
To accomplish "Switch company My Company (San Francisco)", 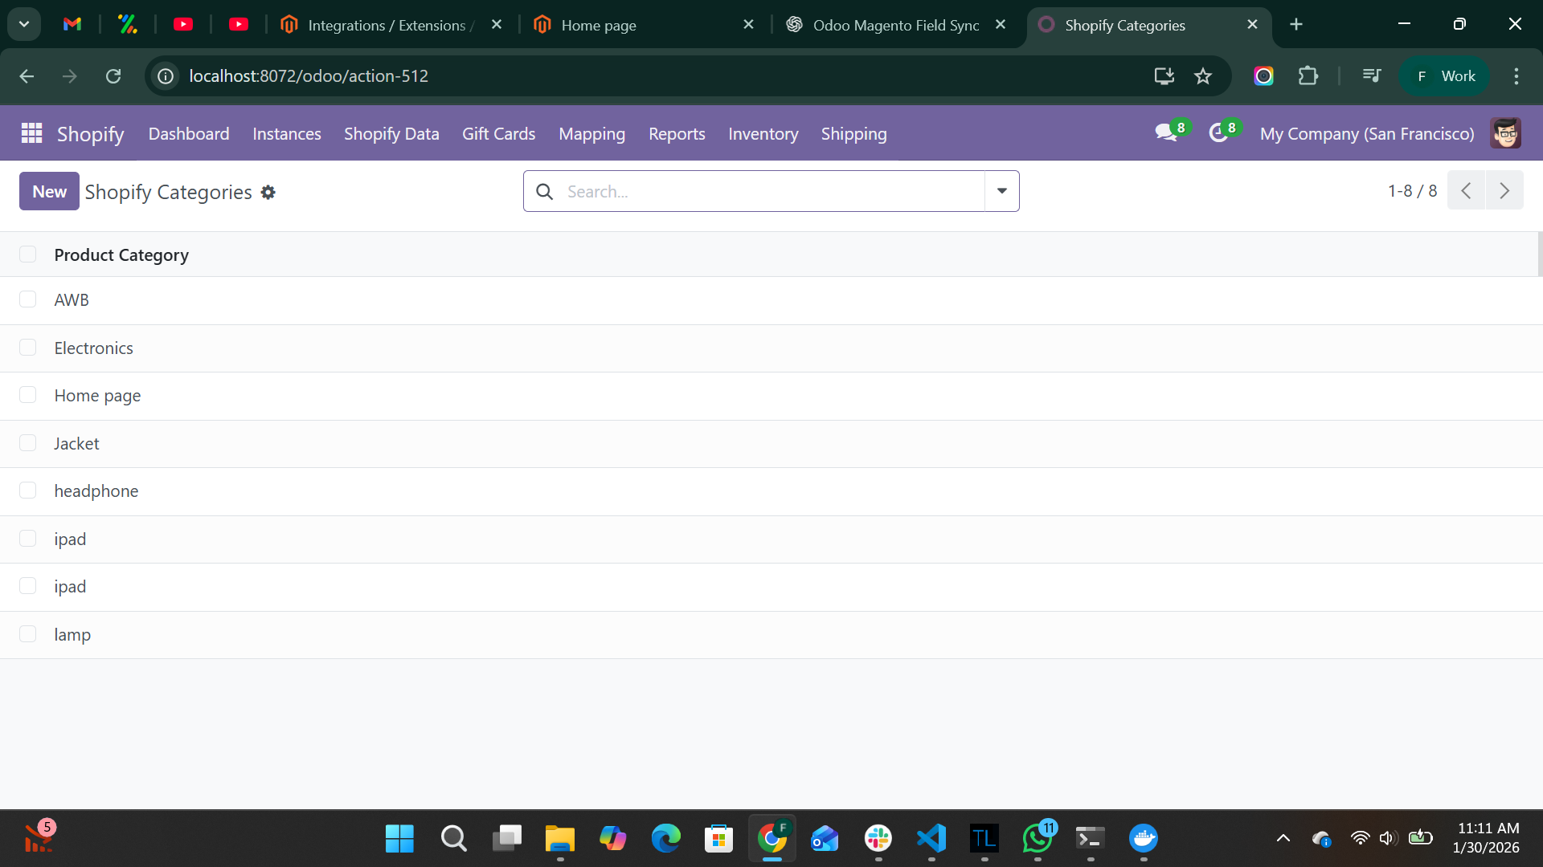I will (x=1367, y=134).
